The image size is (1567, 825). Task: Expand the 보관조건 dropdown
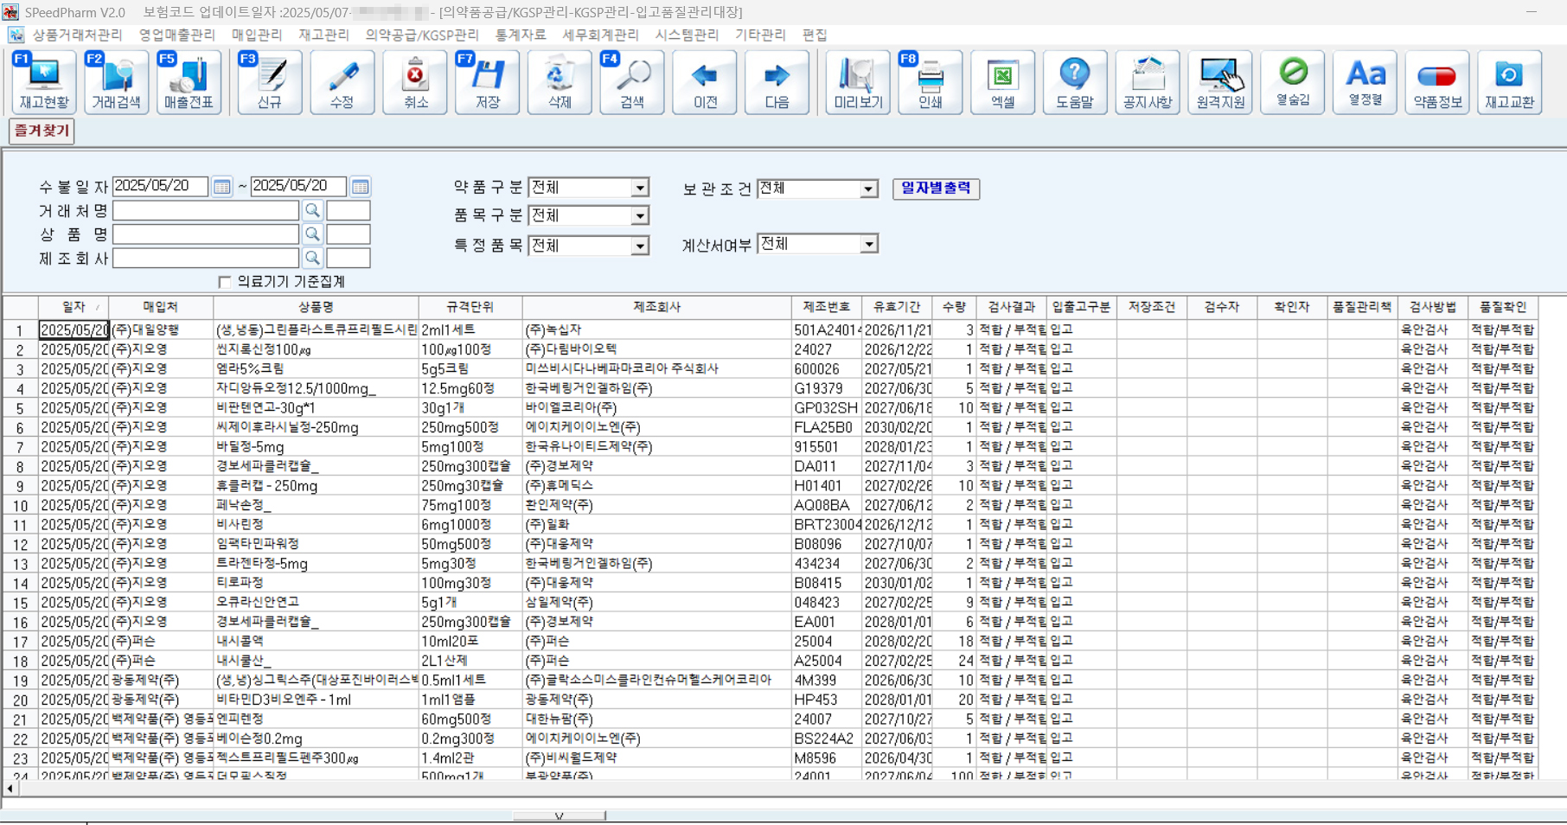[x=868, y=189]
